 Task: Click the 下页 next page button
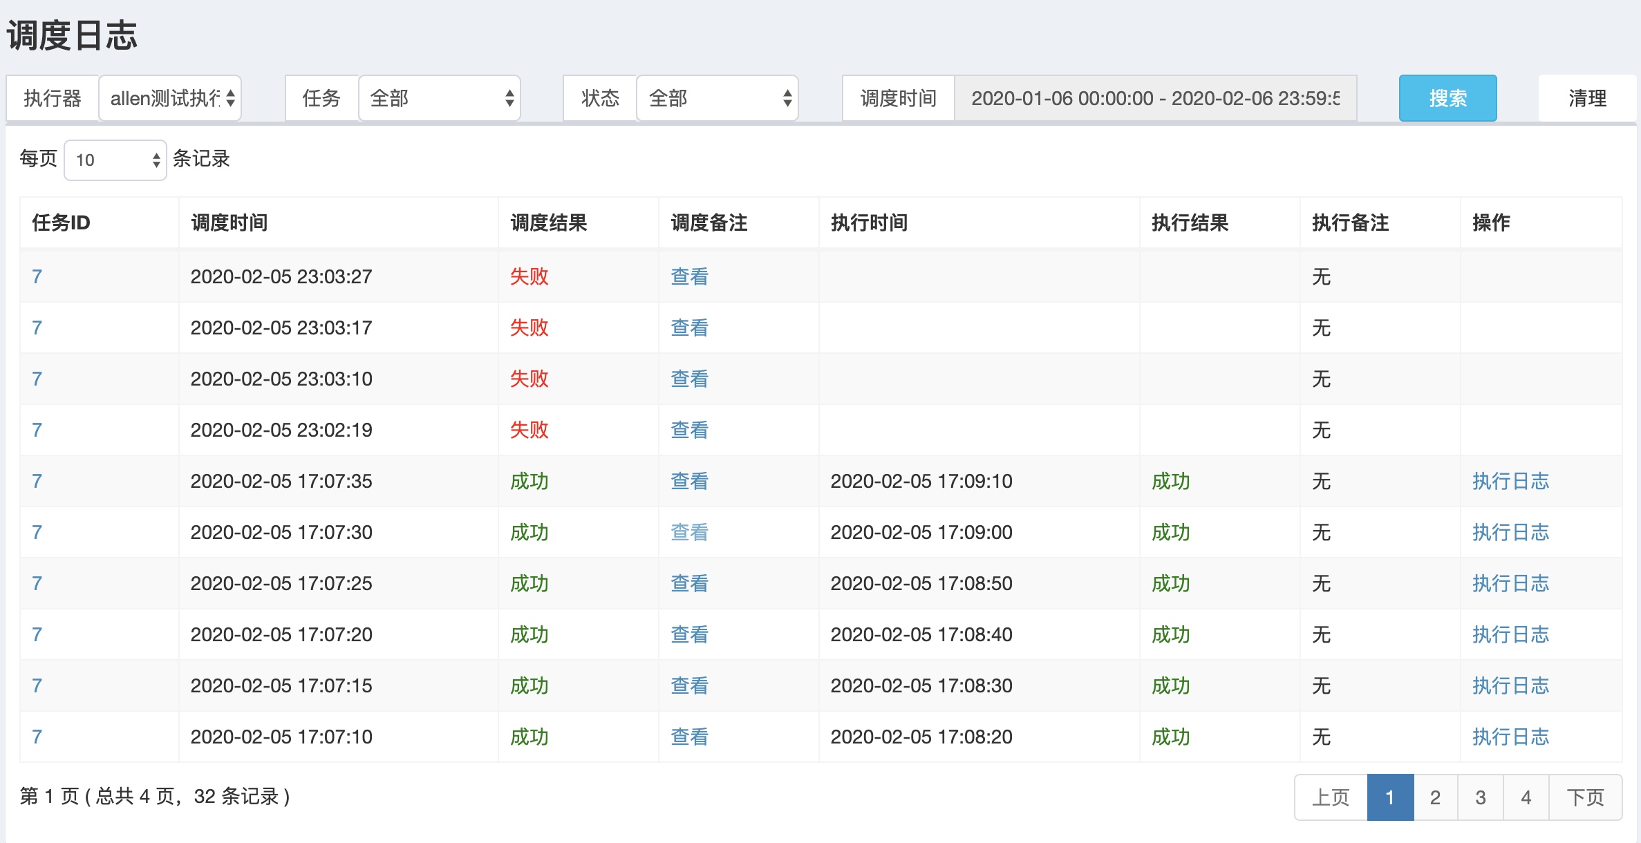point(1585,797)
